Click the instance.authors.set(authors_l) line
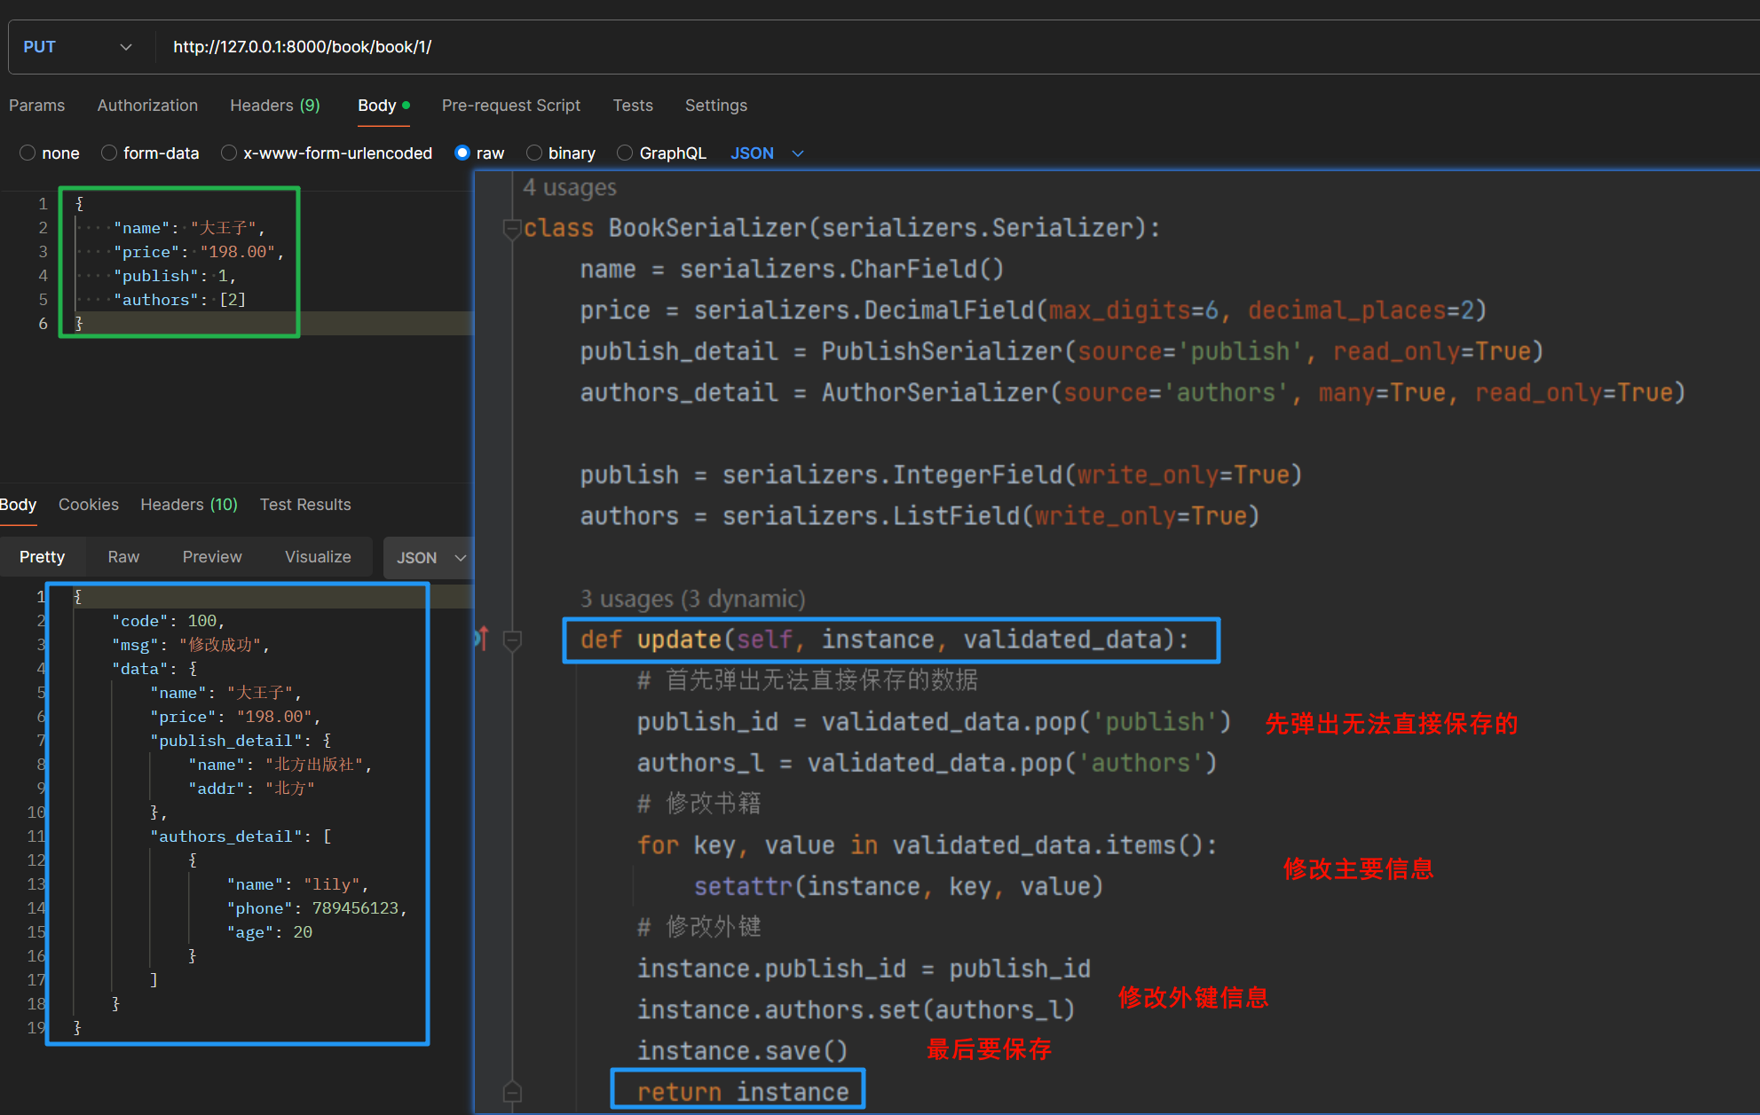The image size is (1760, 1115). click(856, 1009)
